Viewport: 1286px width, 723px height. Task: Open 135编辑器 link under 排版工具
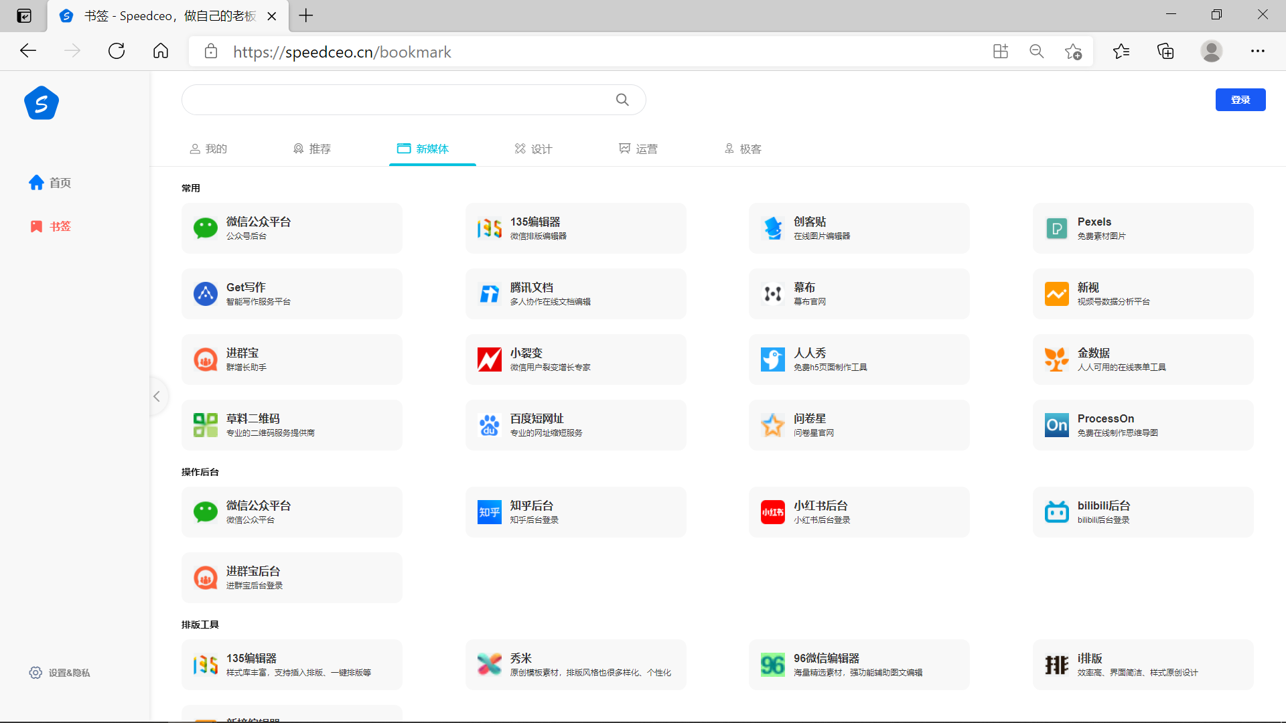click(251, 658)
